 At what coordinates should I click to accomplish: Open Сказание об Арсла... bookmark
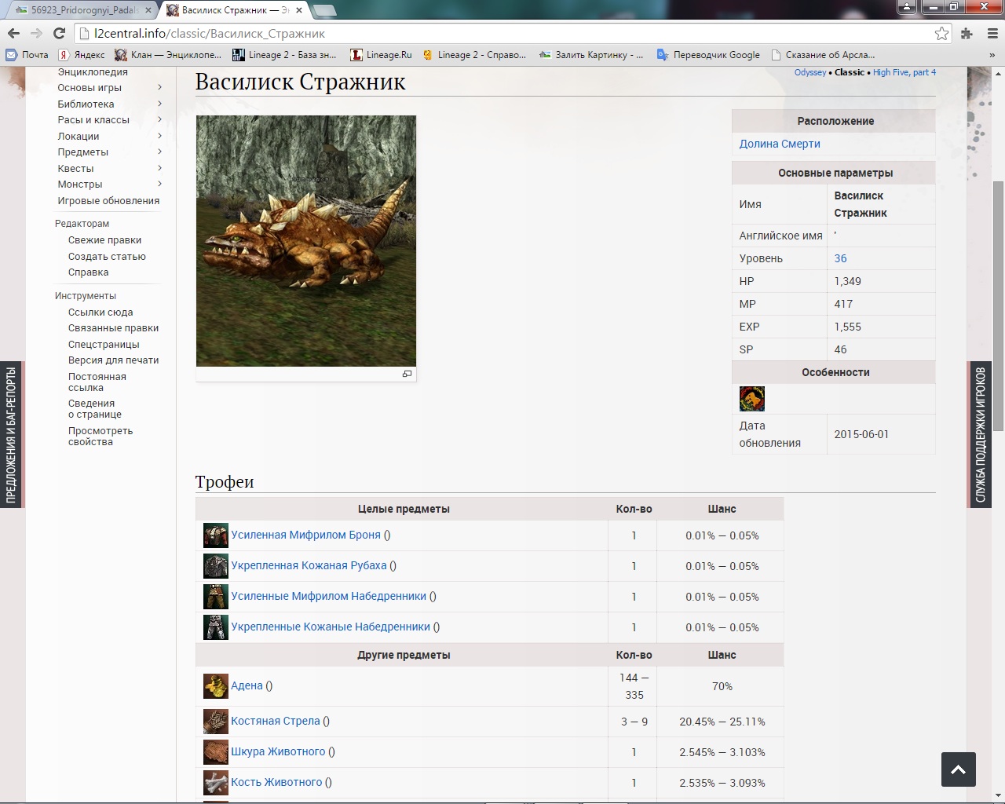[823, 55]
